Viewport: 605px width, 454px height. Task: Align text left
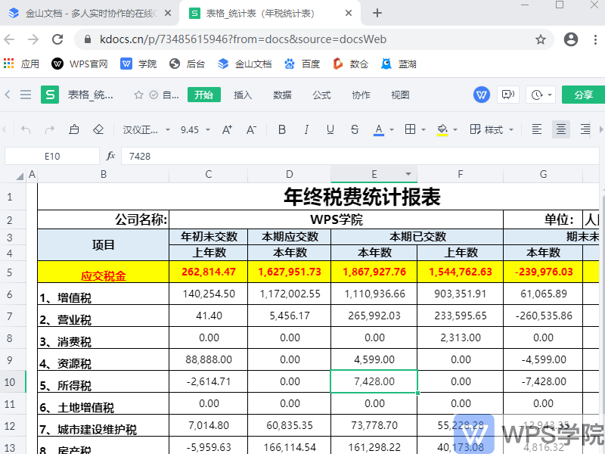(x=537, y=129)
